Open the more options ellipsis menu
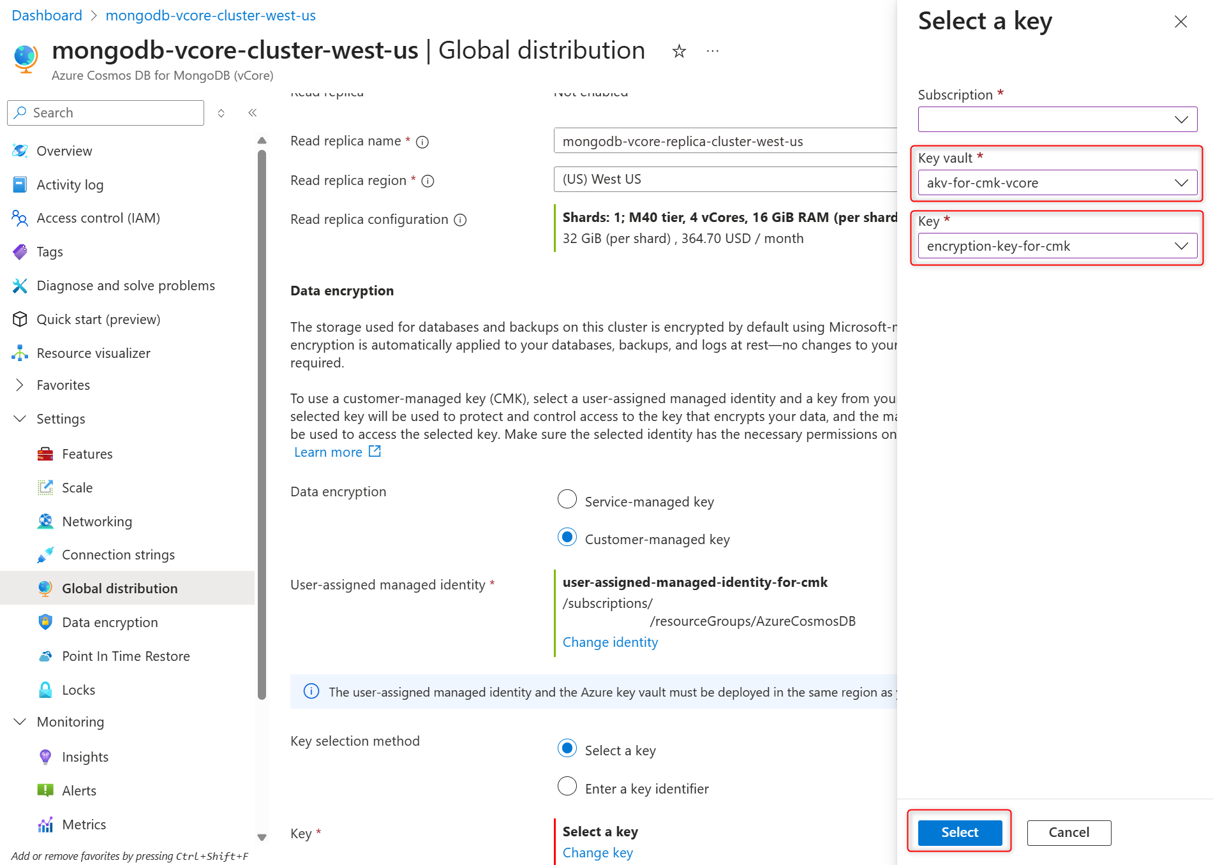This screenshot has width=1213, height=865. pos(713,51)
